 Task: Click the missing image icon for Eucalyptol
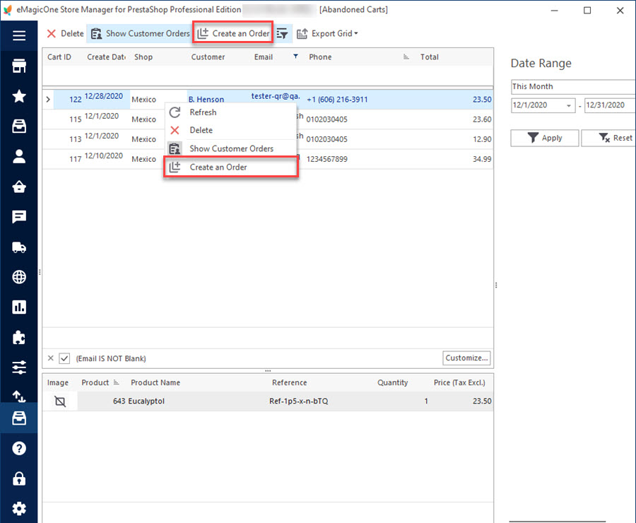click(x=60, y=401)
